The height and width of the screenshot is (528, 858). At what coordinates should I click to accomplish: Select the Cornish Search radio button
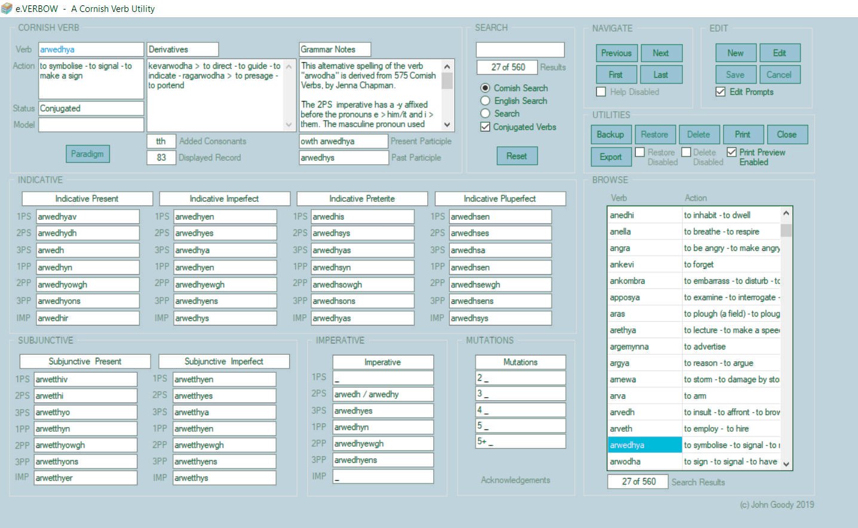tap(485, 88)
